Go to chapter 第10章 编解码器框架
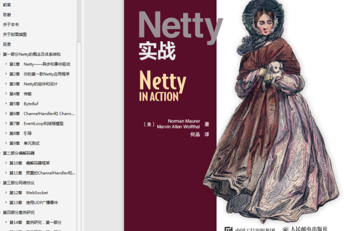Screen dimensions: 344x231 click(x=30, y=163)
